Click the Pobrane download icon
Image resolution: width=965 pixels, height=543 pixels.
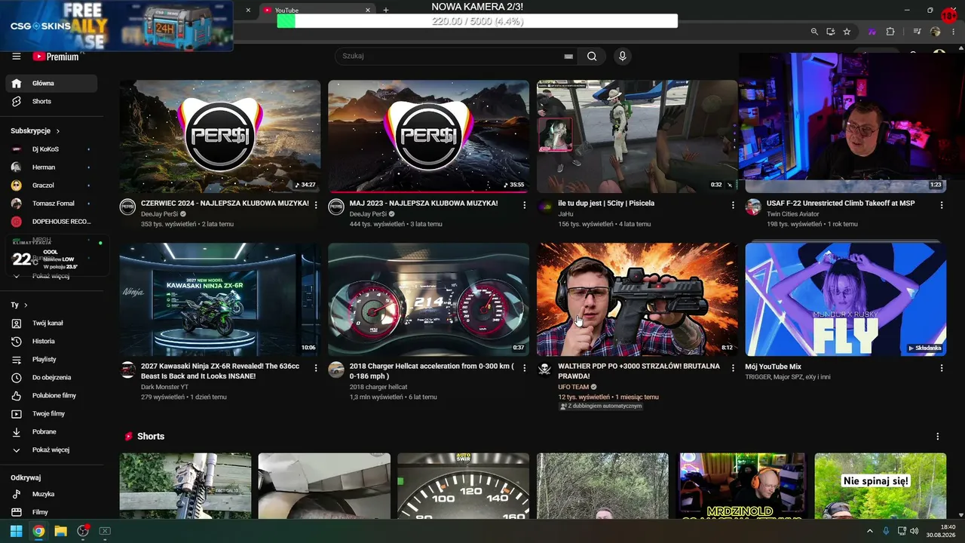click(16, 431)
